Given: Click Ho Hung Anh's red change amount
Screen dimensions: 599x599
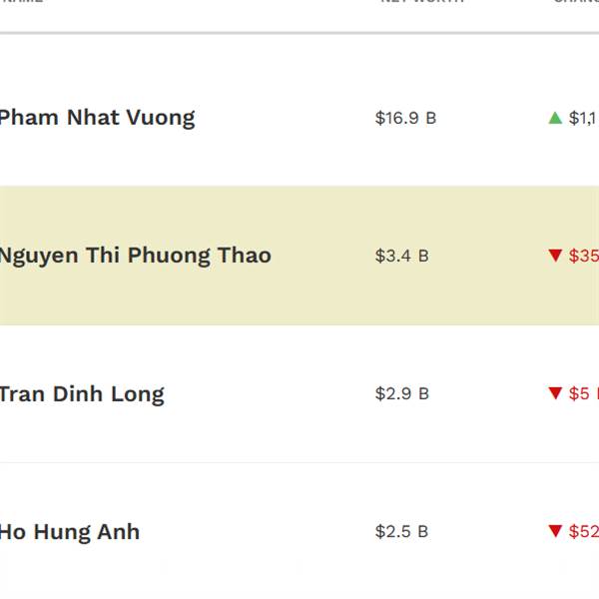Looking at the screenshot, I should [x=584, y=531].
